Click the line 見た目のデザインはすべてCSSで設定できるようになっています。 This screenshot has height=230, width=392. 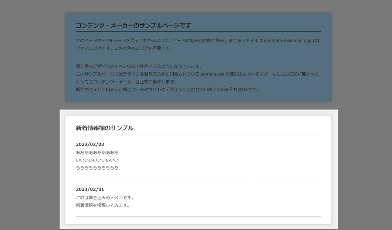(x=139, y=66)
